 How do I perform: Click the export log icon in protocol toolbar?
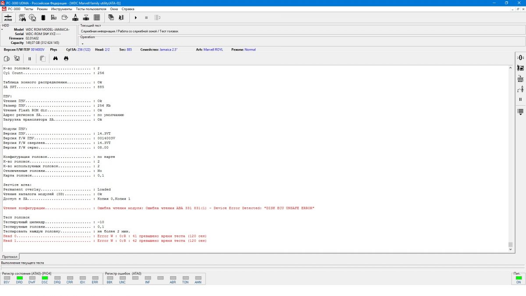(x=6, y=58)
